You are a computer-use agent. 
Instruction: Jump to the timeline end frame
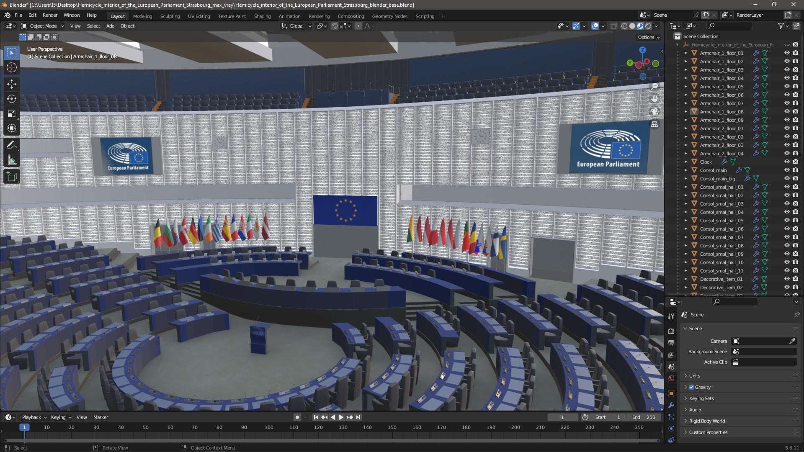(358, 417)
